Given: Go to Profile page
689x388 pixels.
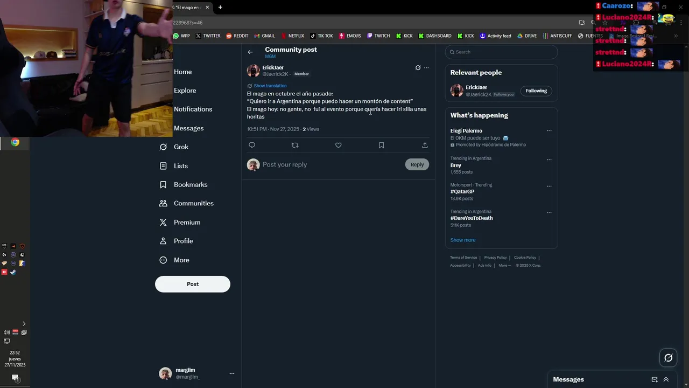Looking at the screenshot, I should pos(176,241).
